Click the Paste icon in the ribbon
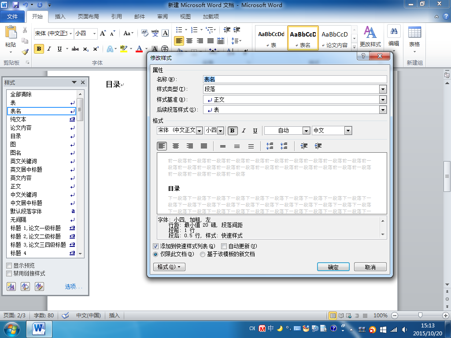This screenshot has height=338, width=451. [x=11, y=32]
